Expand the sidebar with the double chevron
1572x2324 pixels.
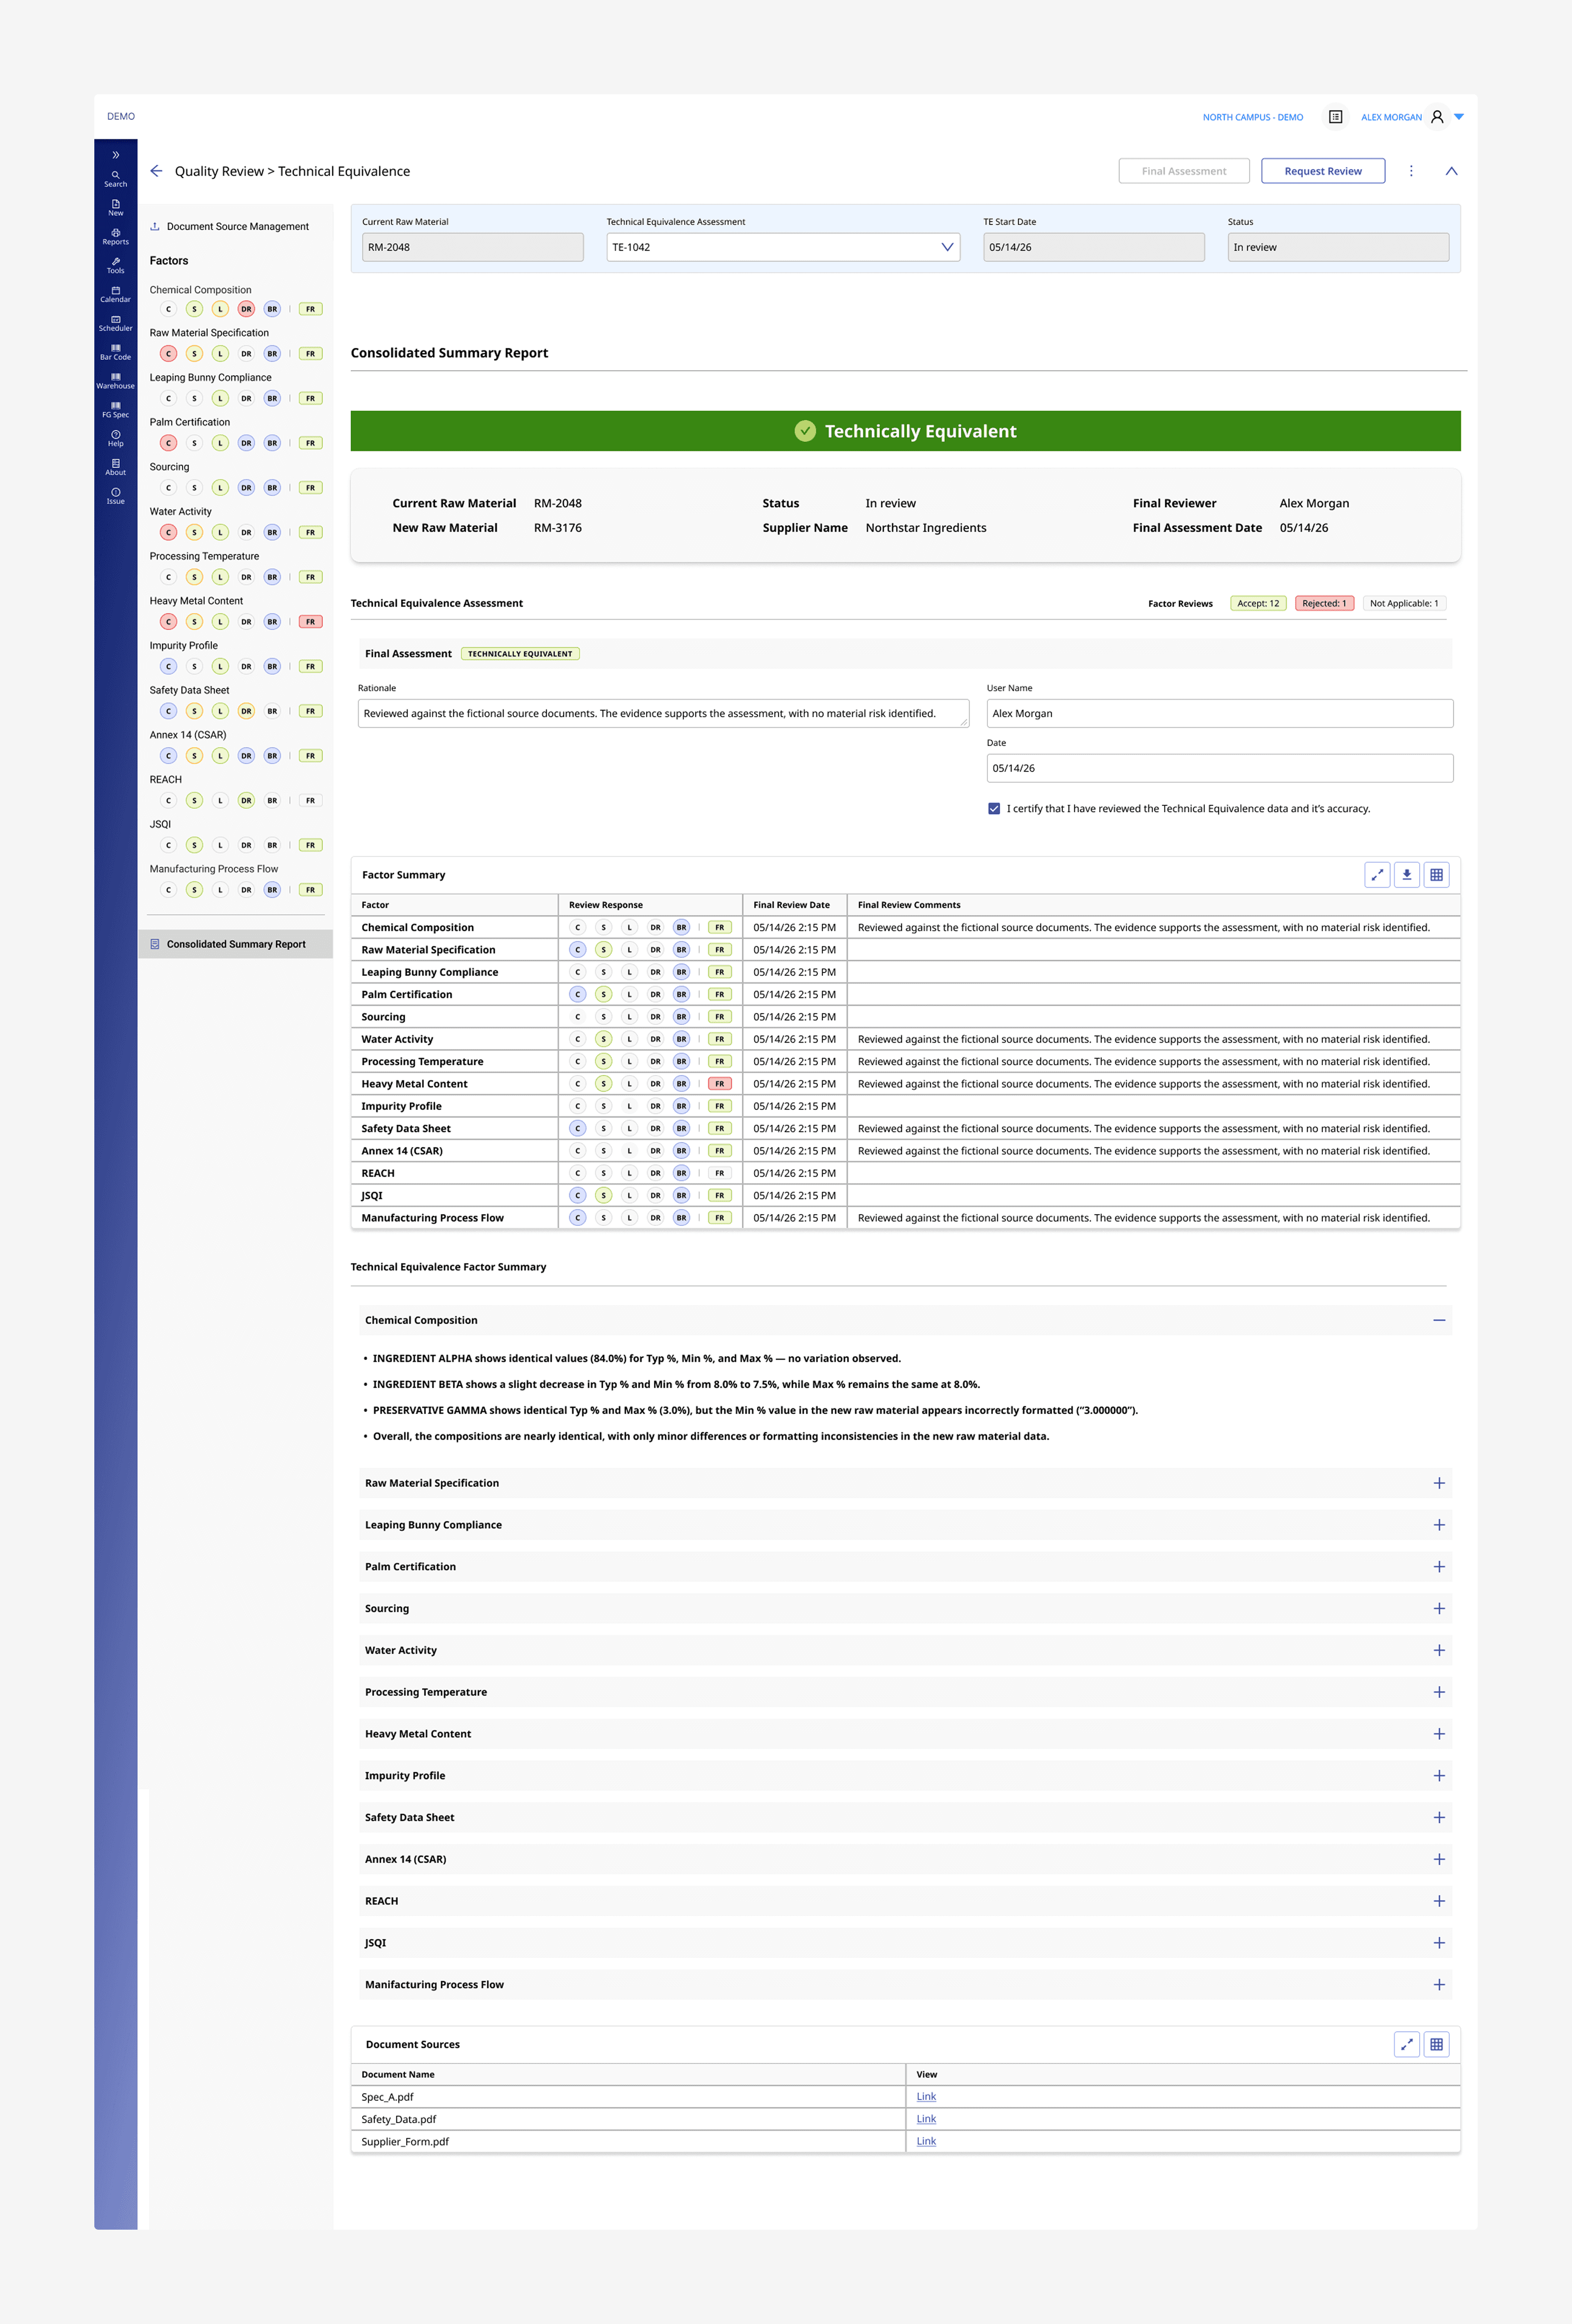click(115, 155)
